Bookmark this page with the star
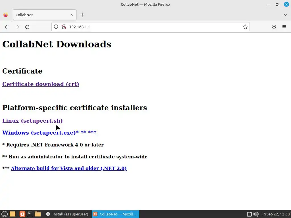291x218 pixels. [x=245, y=27]
